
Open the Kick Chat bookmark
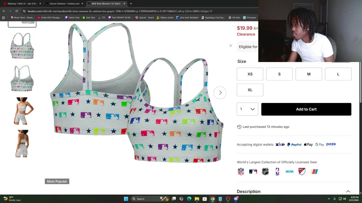tap(89, 17)
